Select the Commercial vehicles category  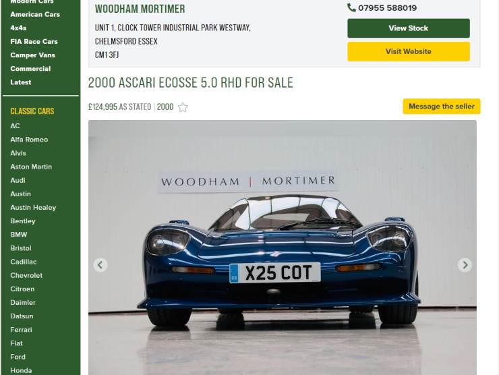pyautogui.click(x=30, y=69)
